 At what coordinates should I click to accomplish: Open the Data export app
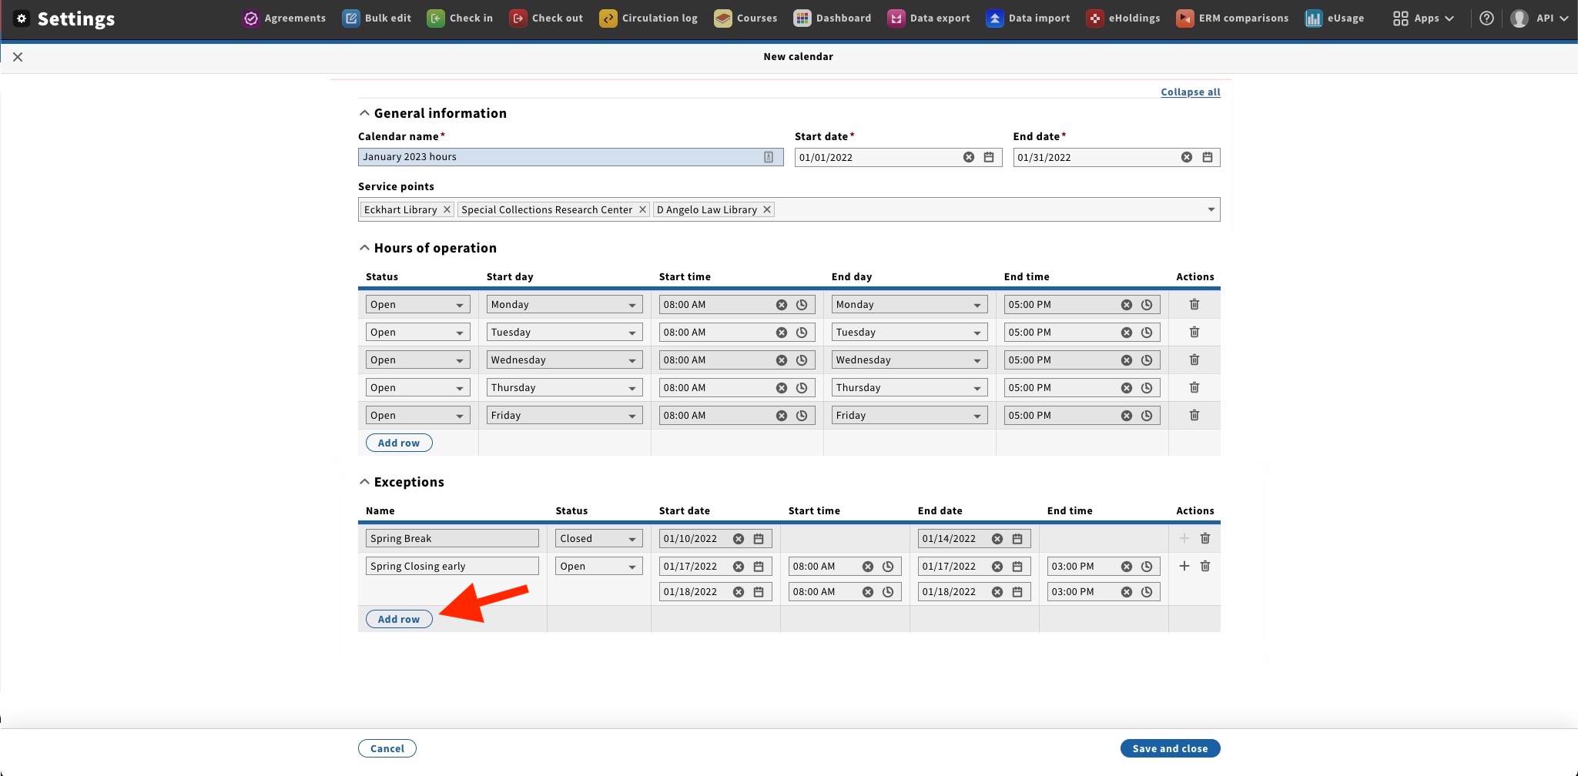(929, 18)
